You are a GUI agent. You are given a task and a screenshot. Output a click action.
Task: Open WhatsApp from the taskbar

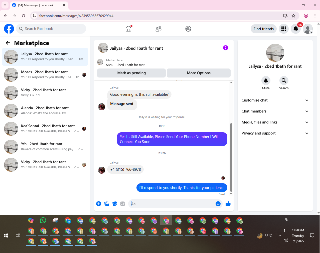43,220
